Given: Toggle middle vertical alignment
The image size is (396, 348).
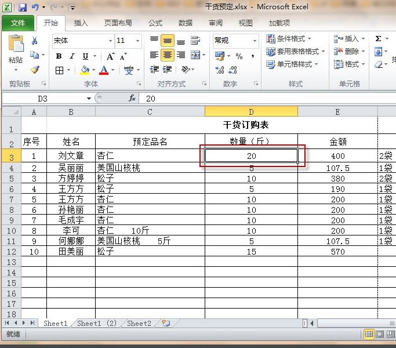Looking at the screenshot, I should (x=167, y=41).
